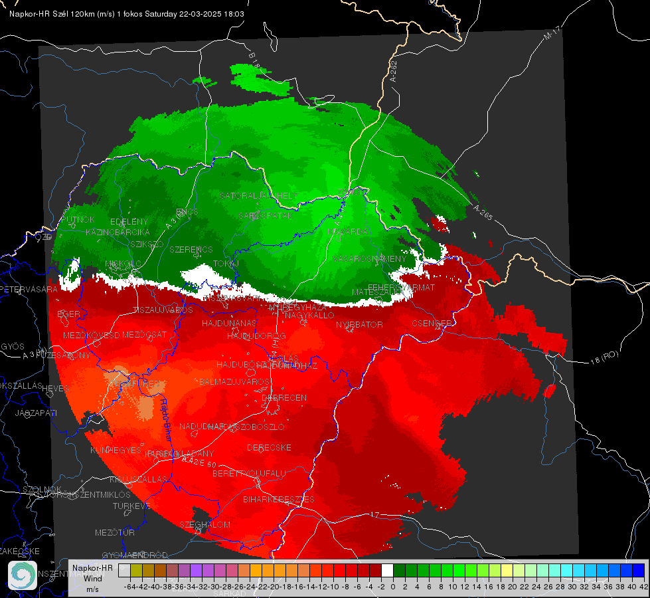The image size is (650, 598).
Task: Click the PETERVASARA label
Action: 29,289
